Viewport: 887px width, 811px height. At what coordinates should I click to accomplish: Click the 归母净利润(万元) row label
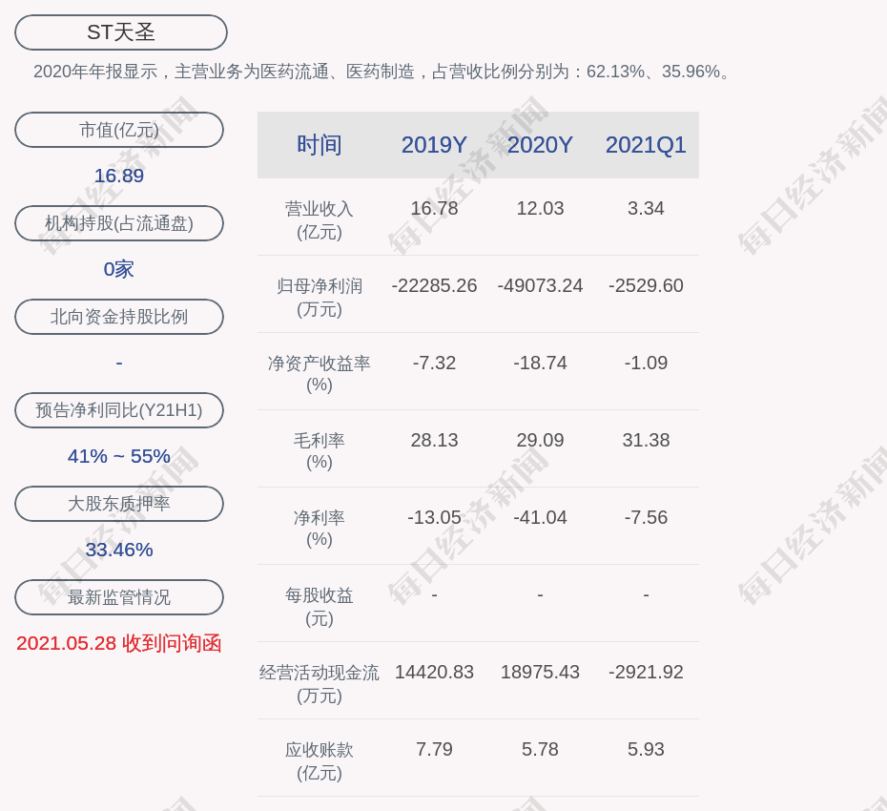pyautogui.click(x=320, y=298)
